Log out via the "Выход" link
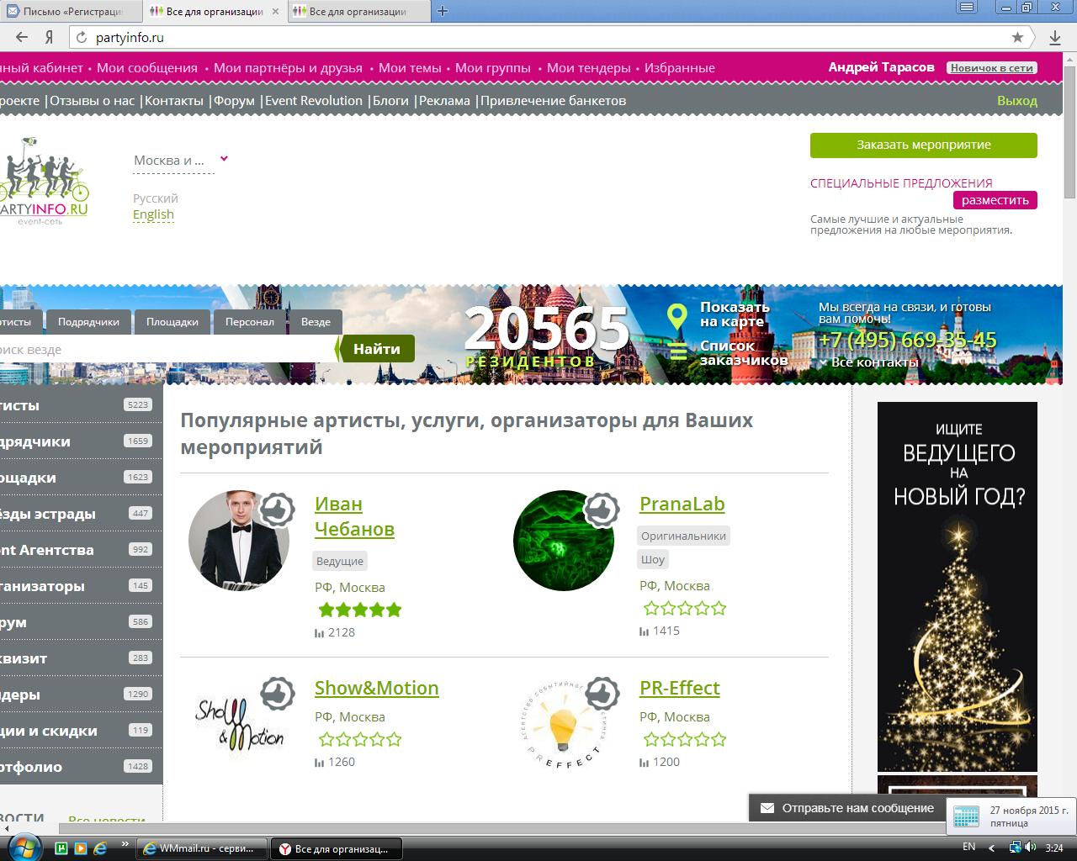This screenshot has height=861, width=1077. coord(1017,101)
